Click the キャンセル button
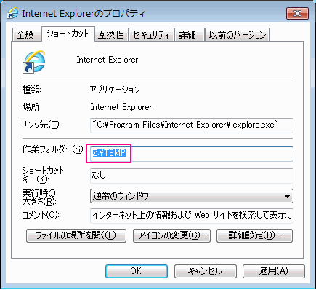316x290 pixels. tap(206, 271)
